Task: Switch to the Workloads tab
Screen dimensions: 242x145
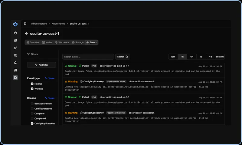Action: pyautogui.click(x=62, y=42)
